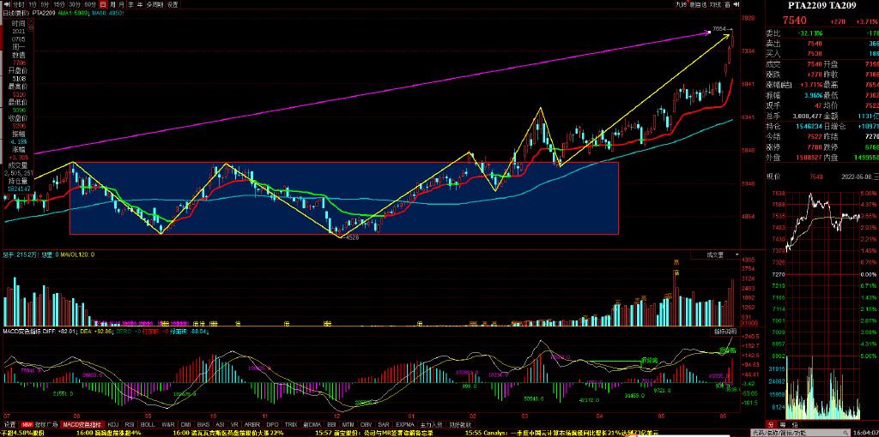Select the 5分 five-minute period

(45, 4)
